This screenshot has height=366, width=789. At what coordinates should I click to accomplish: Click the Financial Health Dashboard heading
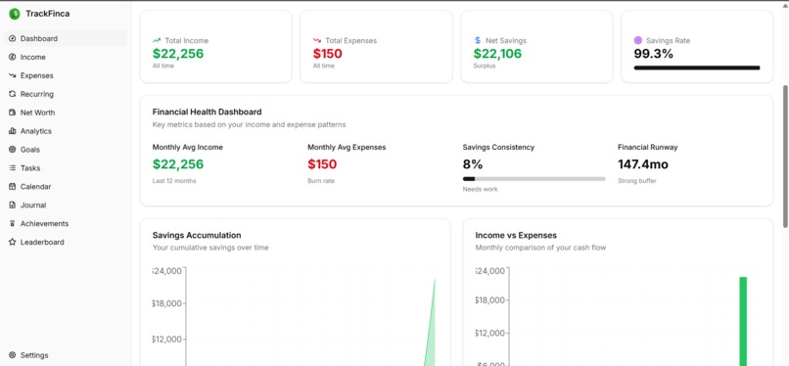click(207, 112)
